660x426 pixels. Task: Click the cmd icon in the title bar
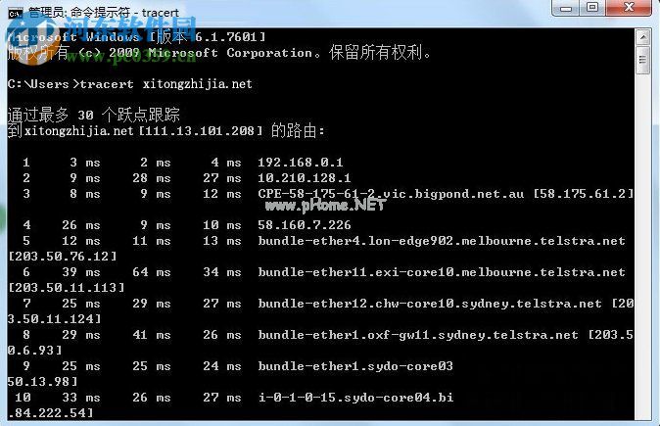coord(15,14)
